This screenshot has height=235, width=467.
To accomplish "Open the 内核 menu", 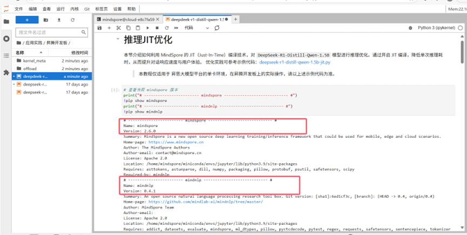I will 75,9.
